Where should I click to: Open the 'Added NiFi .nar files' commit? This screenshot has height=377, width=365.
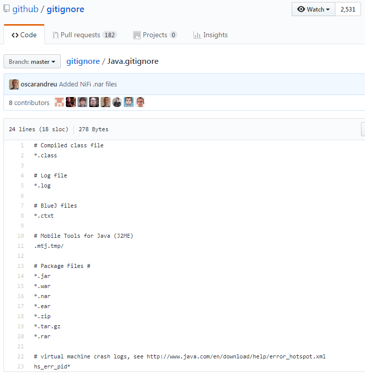[x=88, y=84]
